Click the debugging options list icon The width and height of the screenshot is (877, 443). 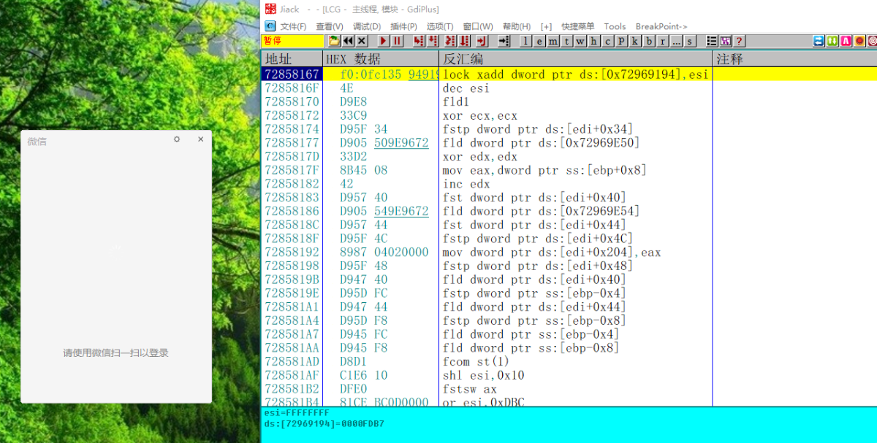click(712, 41)
